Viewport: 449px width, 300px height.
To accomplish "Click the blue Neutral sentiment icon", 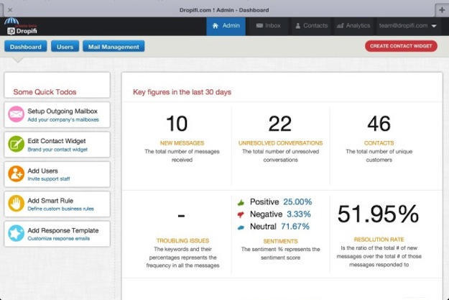I will (x=241, y=227).
